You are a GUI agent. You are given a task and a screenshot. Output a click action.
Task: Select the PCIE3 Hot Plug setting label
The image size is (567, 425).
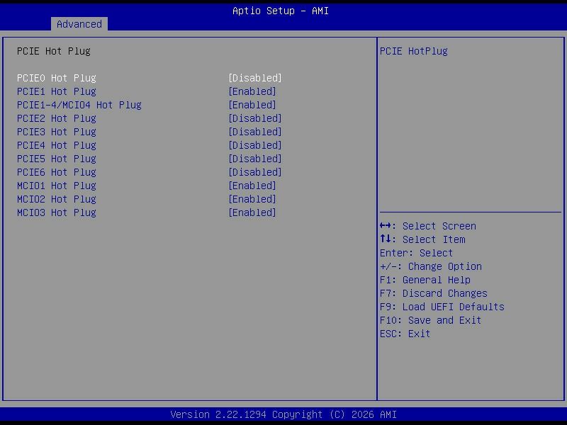coord(57,132)
